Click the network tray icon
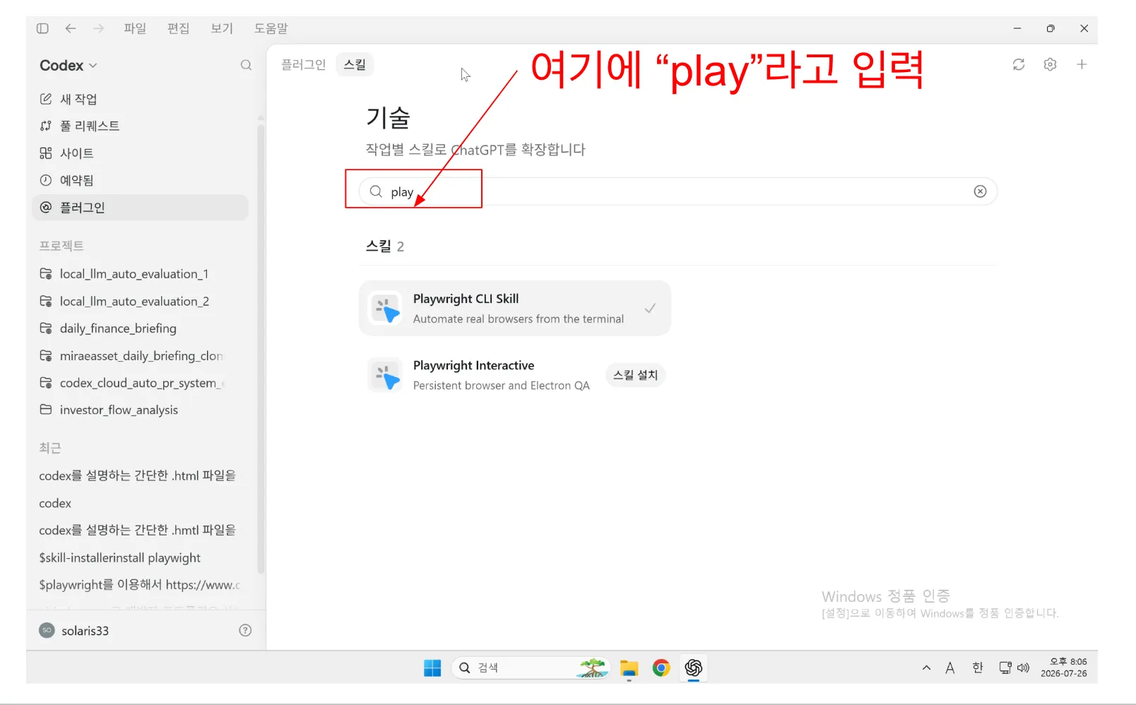 [1005, 668]
